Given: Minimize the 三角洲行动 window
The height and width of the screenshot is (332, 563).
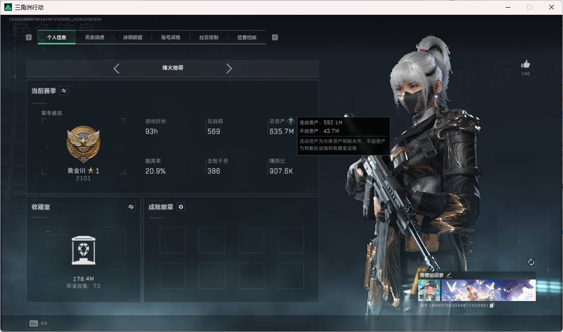Looking at the screenshot, I should click(508, 7).
